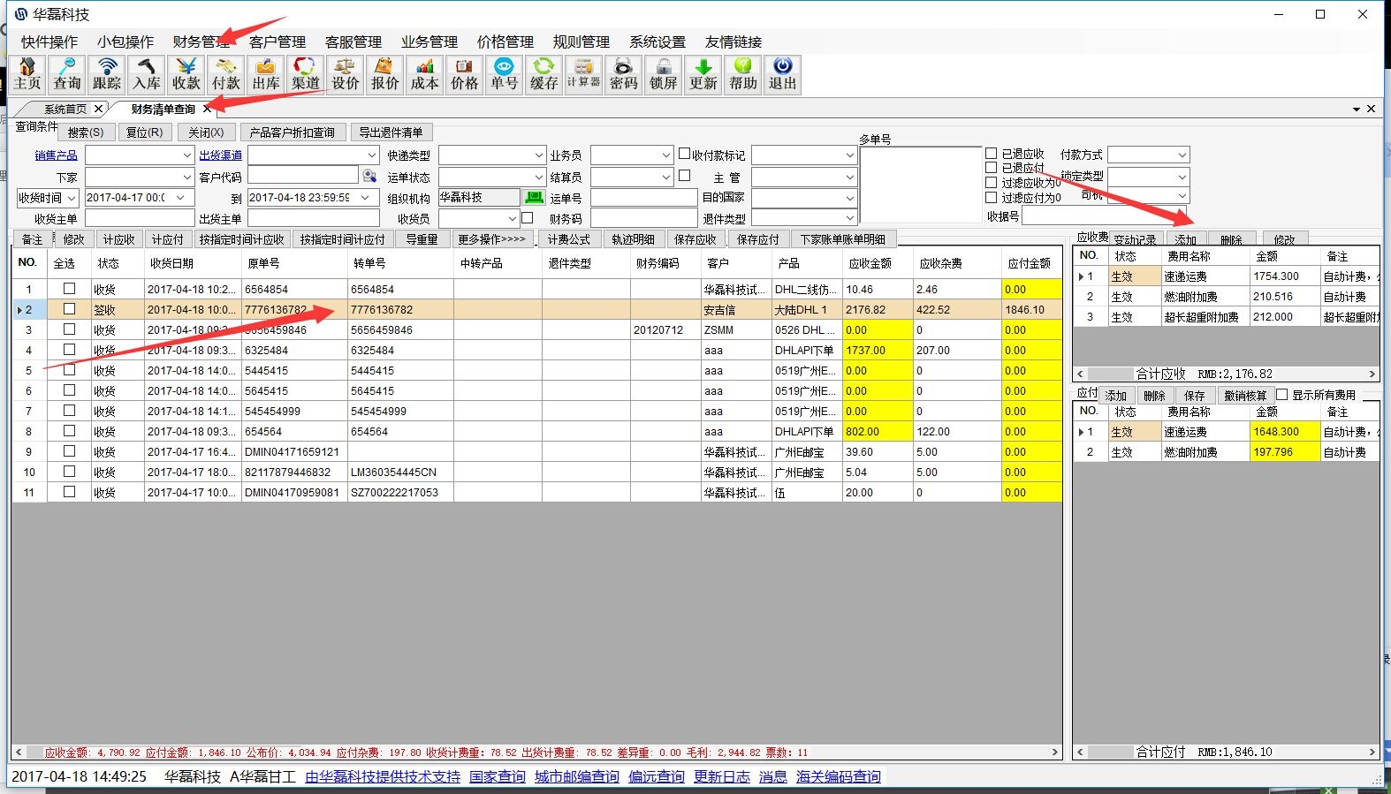Switch to the 系统首页 tab
Viewport: 1391px width, 794px height.
[x=65, y=109]
